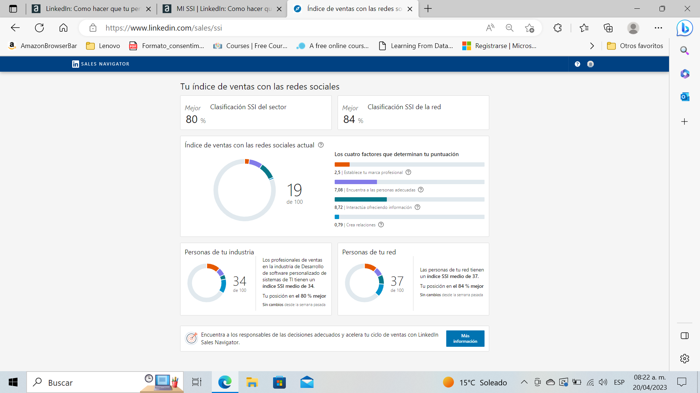Open a new browser tab
Viewport: 700px width, 393px height.
[428, 9]
